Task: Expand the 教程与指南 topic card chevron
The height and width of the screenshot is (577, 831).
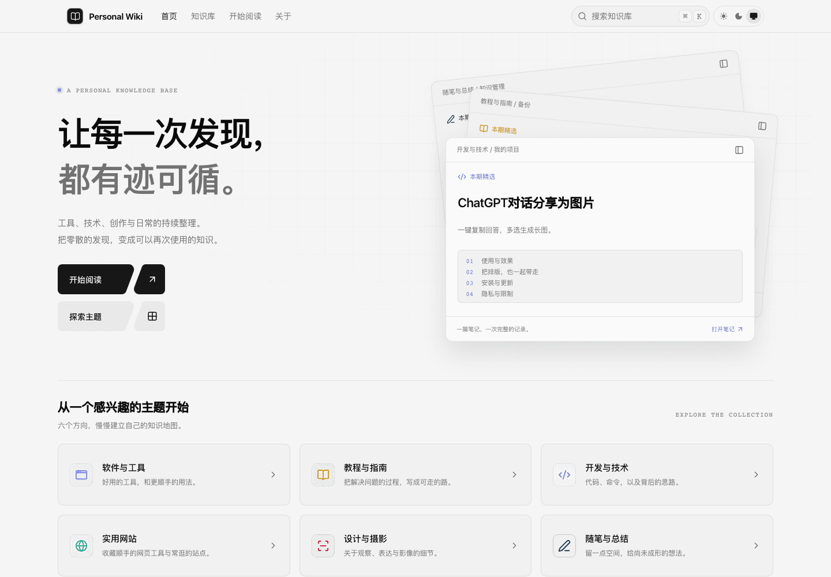Action: pos(514,475)
